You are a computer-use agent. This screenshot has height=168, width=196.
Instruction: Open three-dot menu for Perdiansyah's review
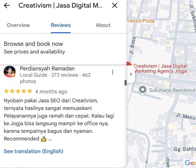point(113,72)
